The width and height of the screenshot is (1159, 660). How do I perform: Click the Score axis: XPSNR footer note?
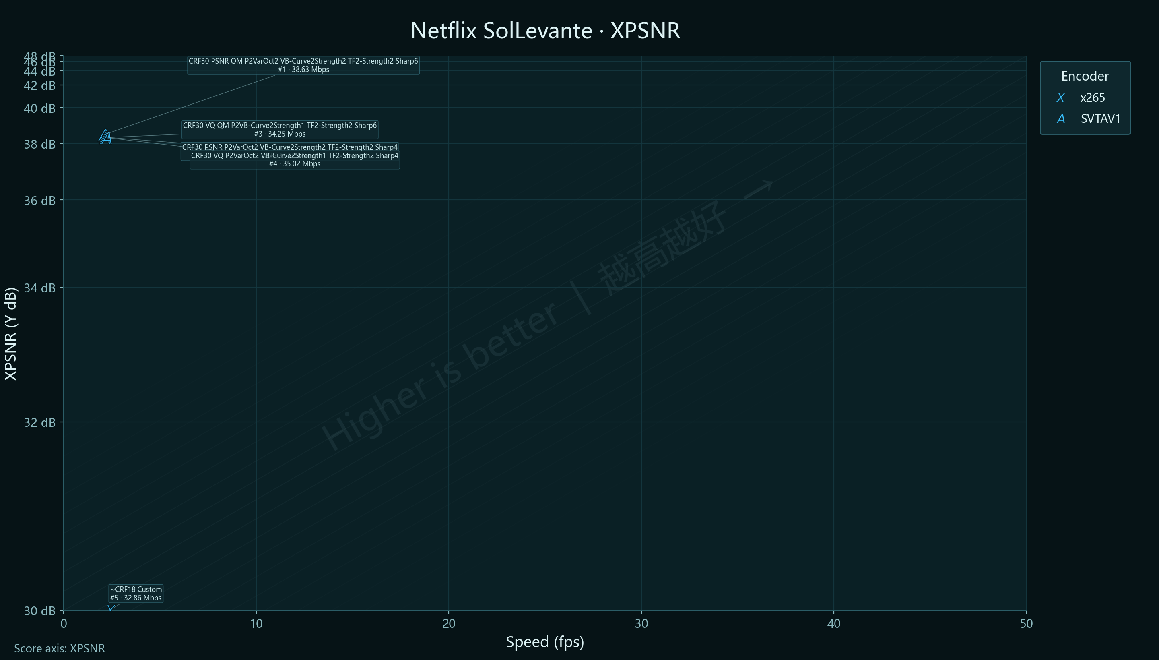pos(59,648)
